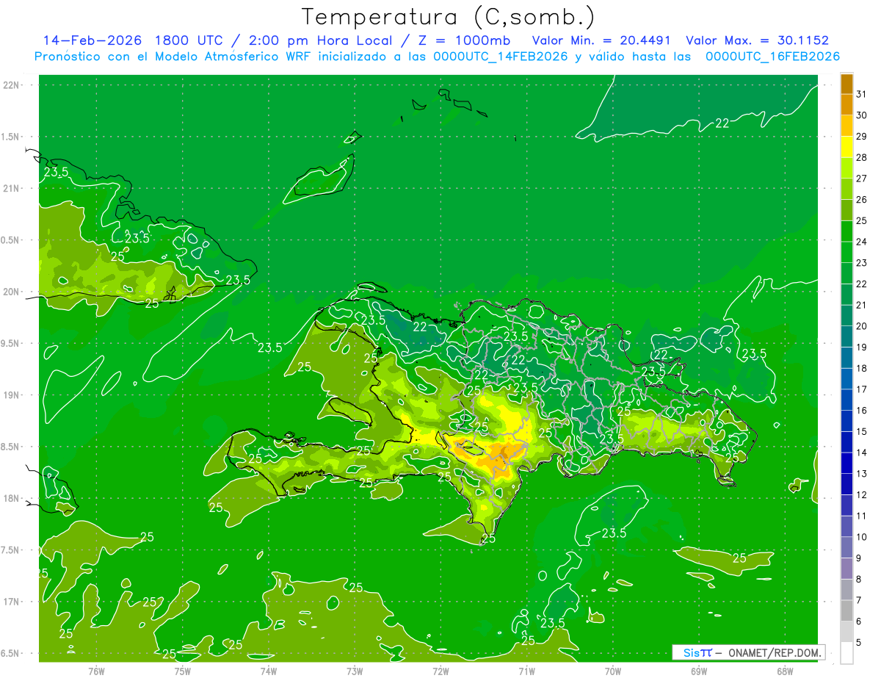Click the '68W' longitude axis label

pyautogui.click(x=784, y=671)
